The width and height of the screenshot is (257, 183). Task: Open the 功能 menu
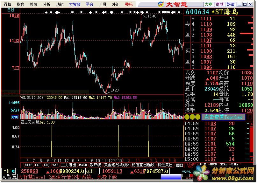point(60,4)
